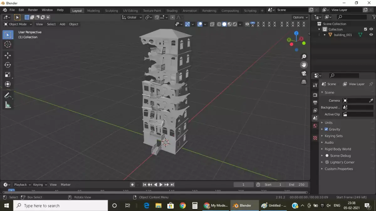
Task: Toggle the Gravity checkbox
Action: coord(326,129)
